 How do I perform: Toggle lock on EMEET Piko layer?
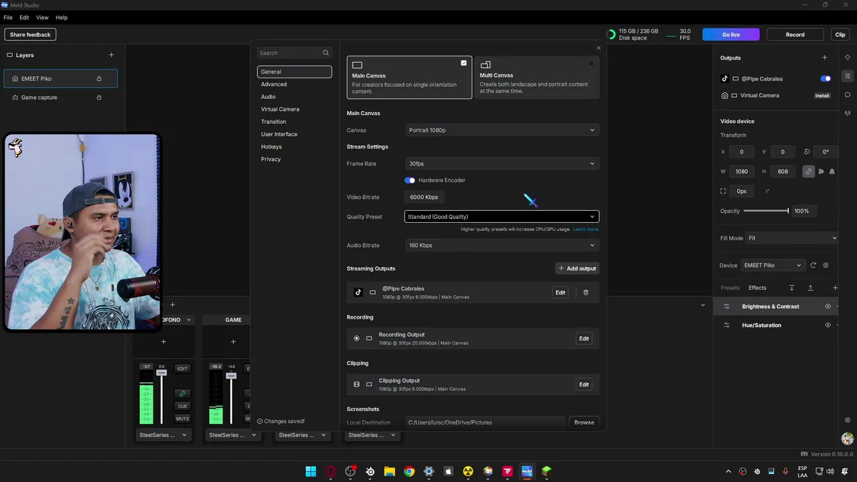tap(99, 78)
